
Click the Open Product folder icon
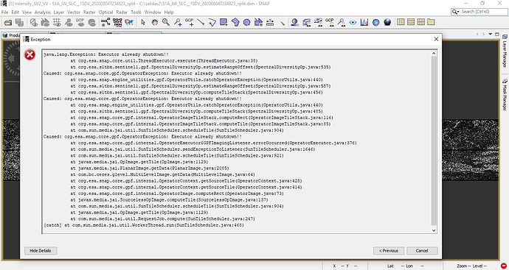(8, 22)
